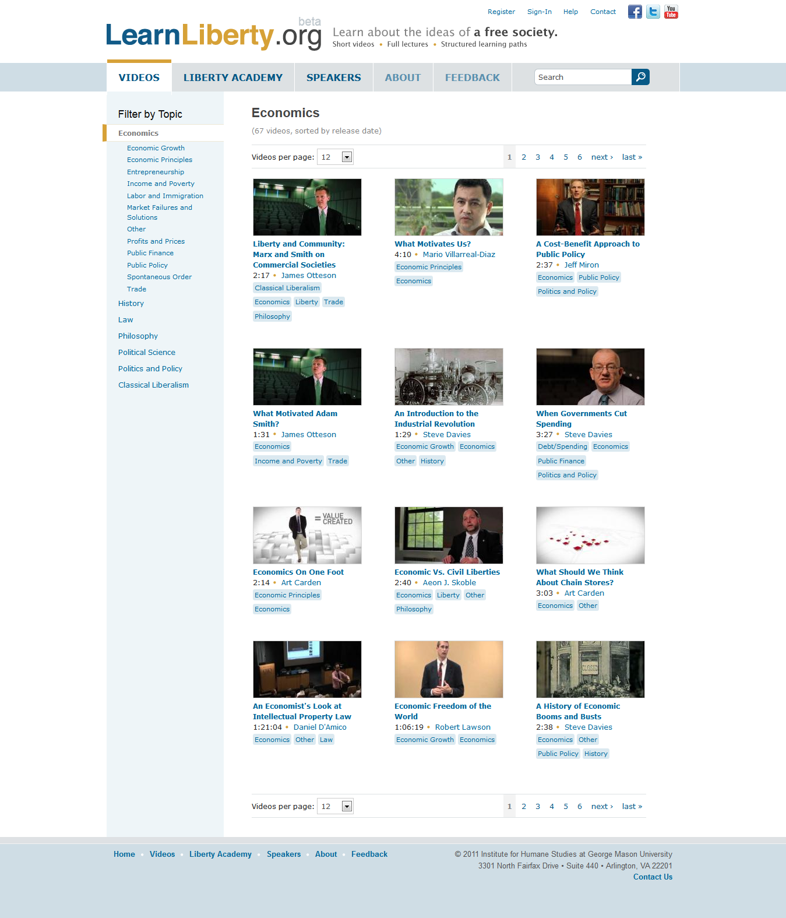Click speaker Daniel D'Amico link

coord(320,727)
